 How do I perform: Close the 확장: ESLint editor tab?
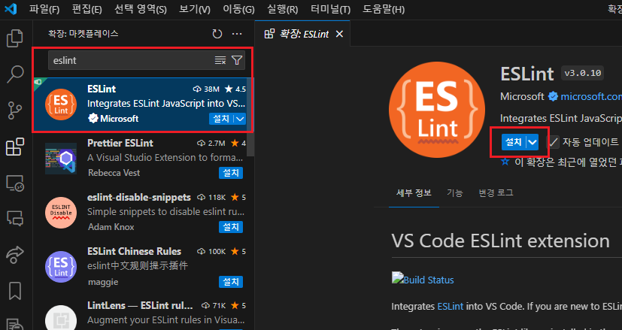coord(339,34)
